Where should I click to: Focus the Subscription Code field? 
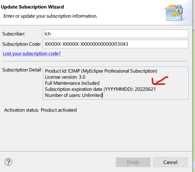pyautogui.click(x=116, y=44)
